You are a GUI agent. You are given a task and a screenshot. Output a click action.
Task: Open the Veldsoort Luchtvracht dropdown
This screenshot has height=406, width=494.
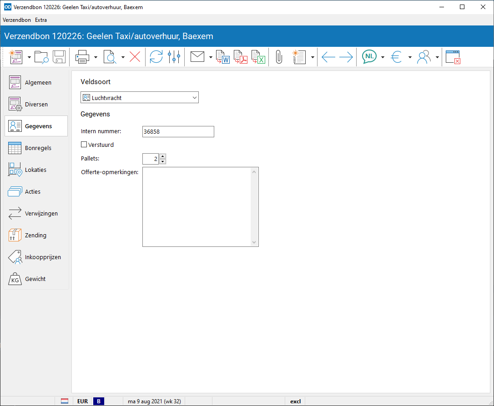tap(140, 98)
